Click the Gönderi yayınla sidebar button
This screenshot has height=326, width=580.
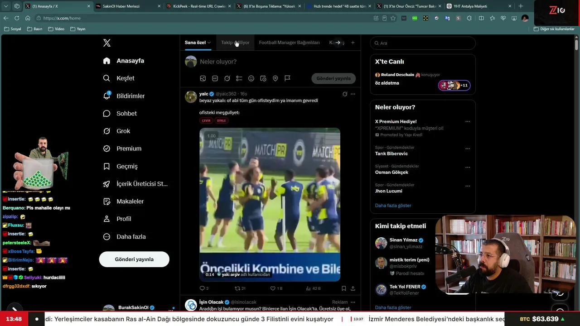(134, 259)
